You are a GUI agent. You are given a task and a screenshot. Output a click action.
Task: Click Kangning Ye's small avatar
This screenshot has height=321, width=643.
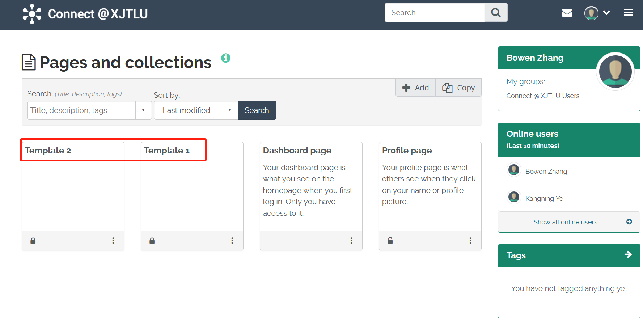(x=514, y=197)
